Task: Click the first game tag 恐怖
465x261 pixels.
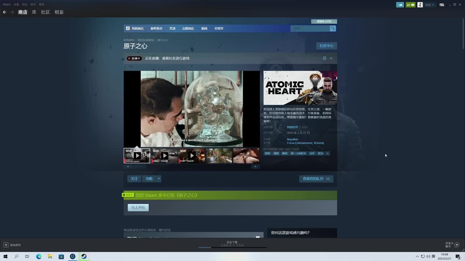Action: tap(267, 153)
